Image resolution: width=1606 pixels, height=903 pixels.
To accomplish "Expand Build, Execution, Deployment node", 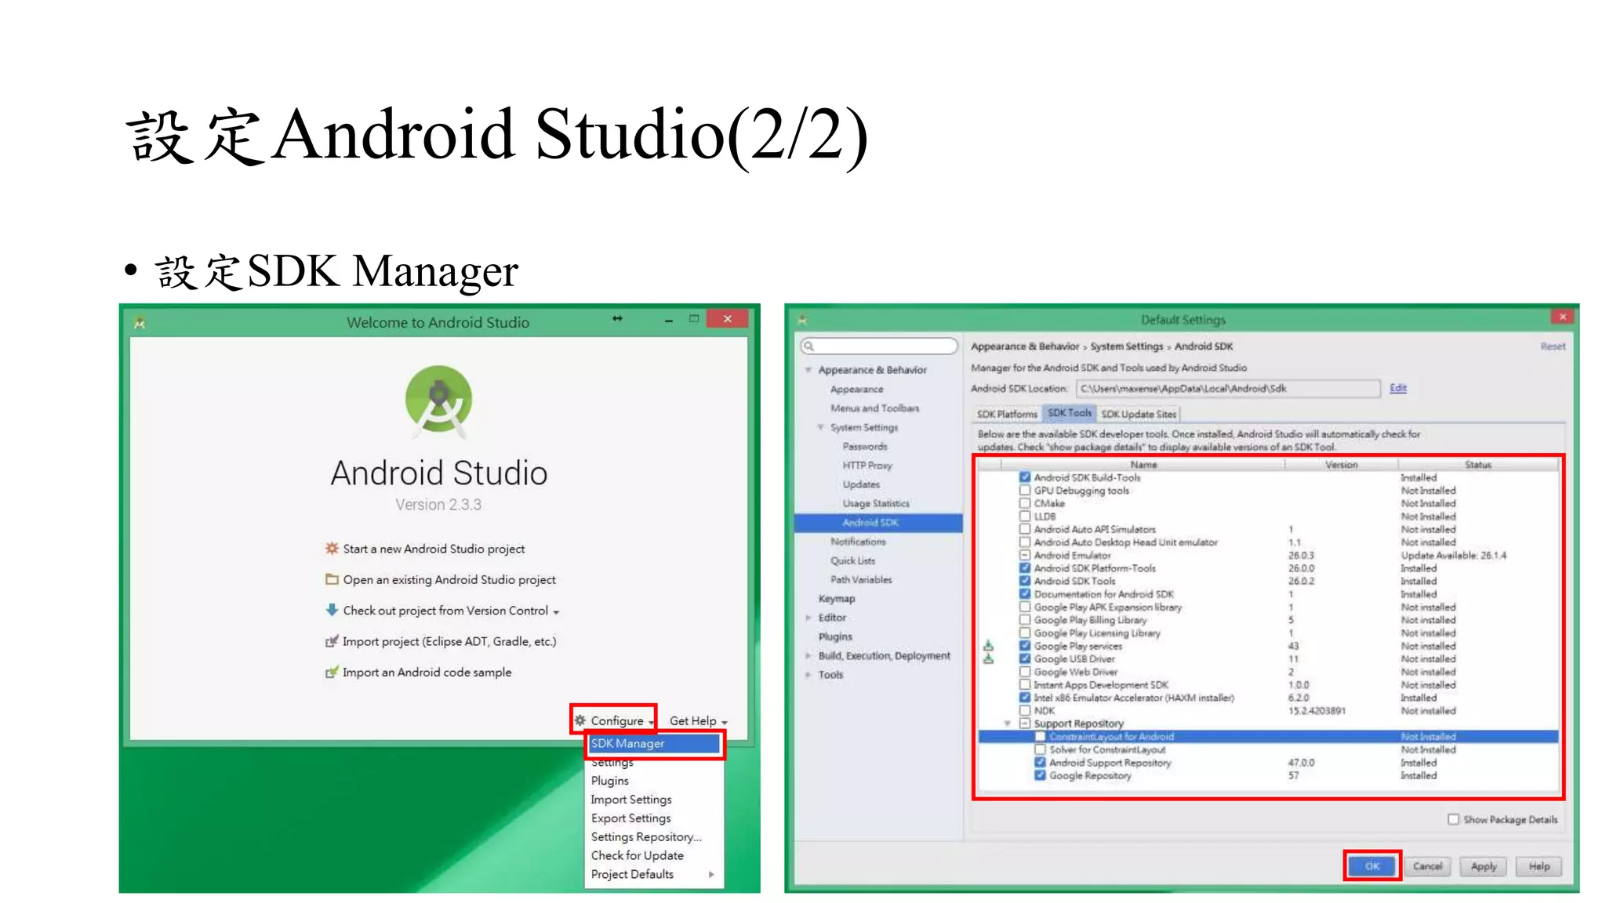I will [808, 655].
